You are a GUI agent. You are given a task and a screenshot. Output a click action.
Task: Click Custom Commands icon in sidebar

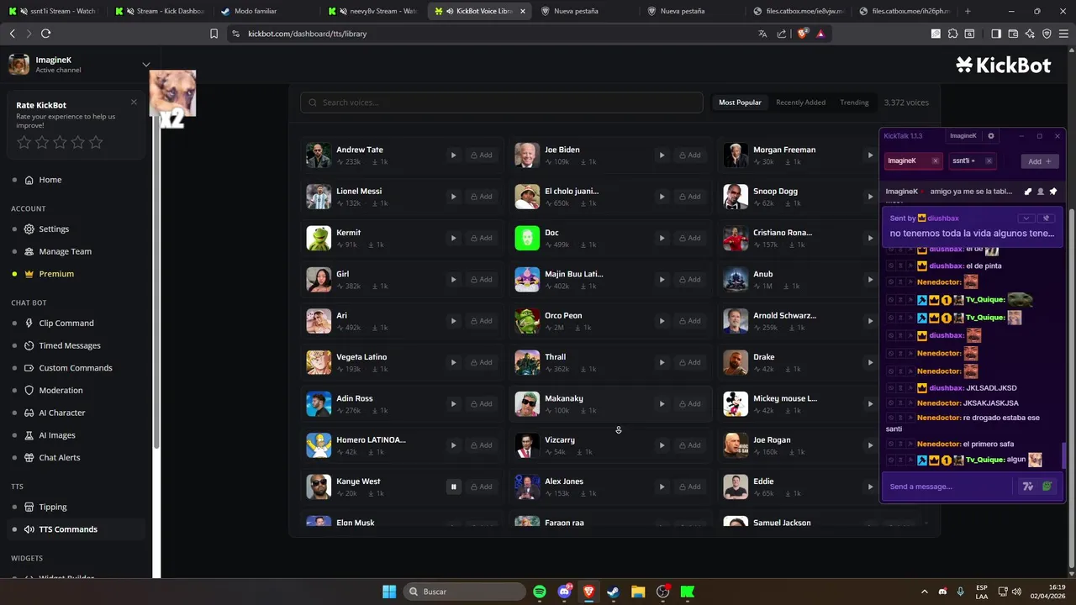coord(29,368)
